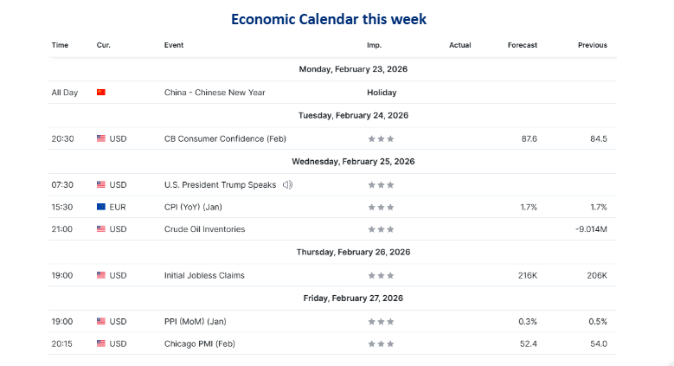The image size is (674, 366).
Task: Click the Economic Calendar this week title
Action: (x=329, y=19)
